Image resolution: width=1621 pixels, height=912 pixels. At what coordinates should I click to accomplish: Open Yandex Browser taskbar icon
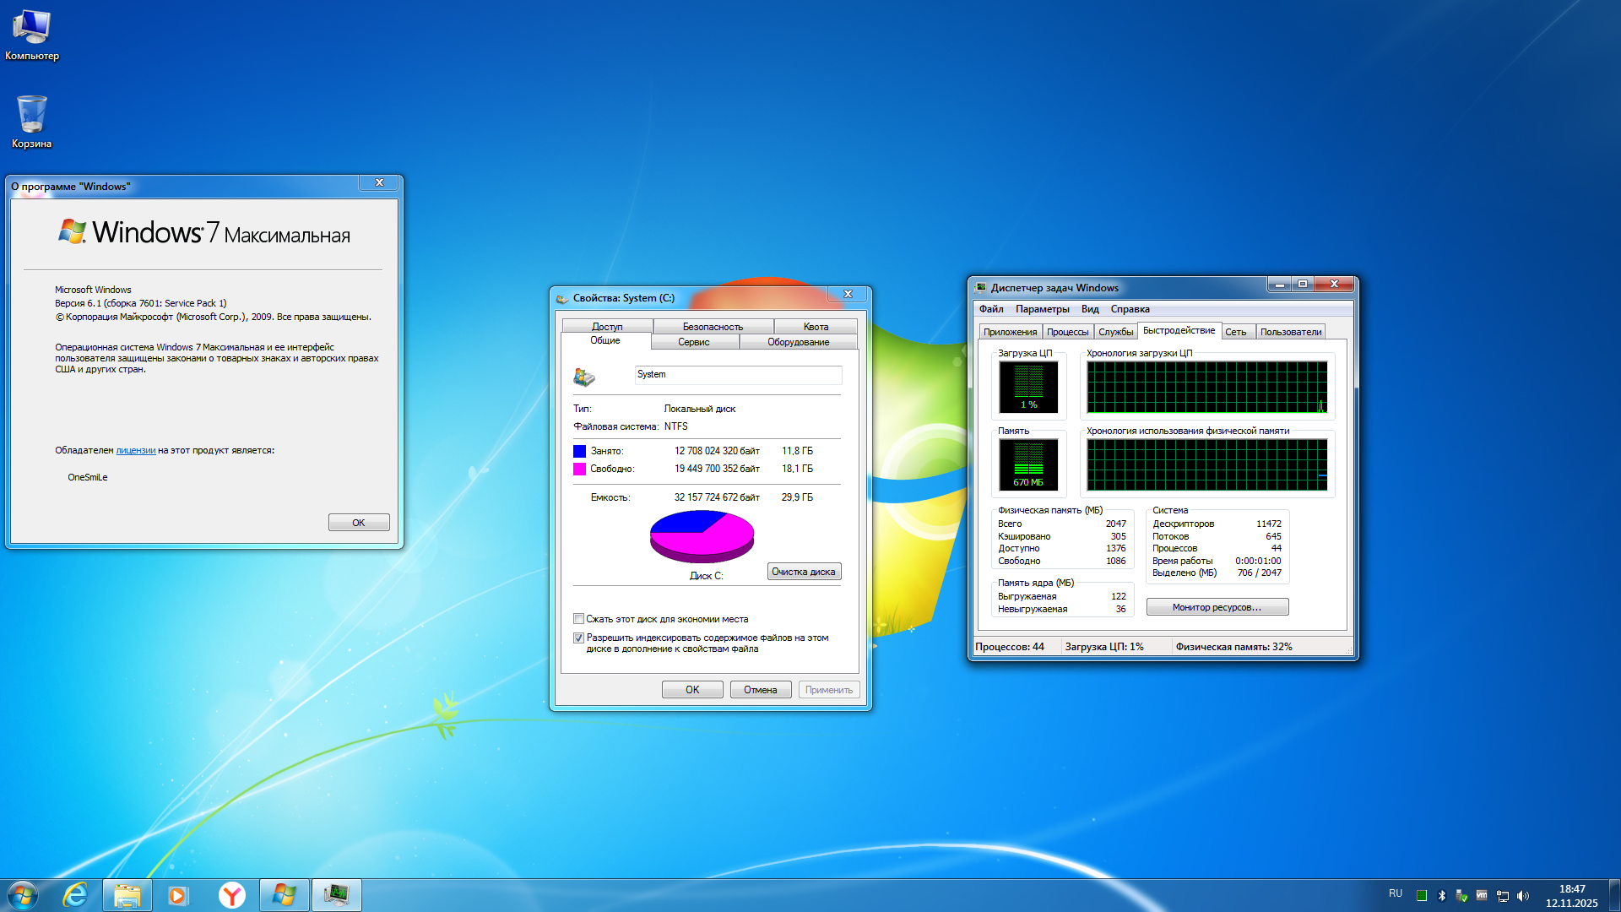coord(231,895)
